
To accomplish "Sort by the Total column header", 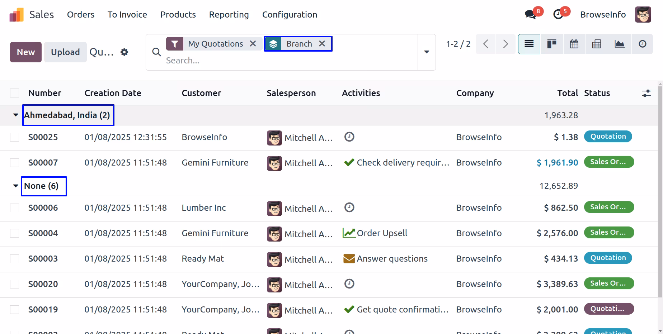I will coord(568,93).
